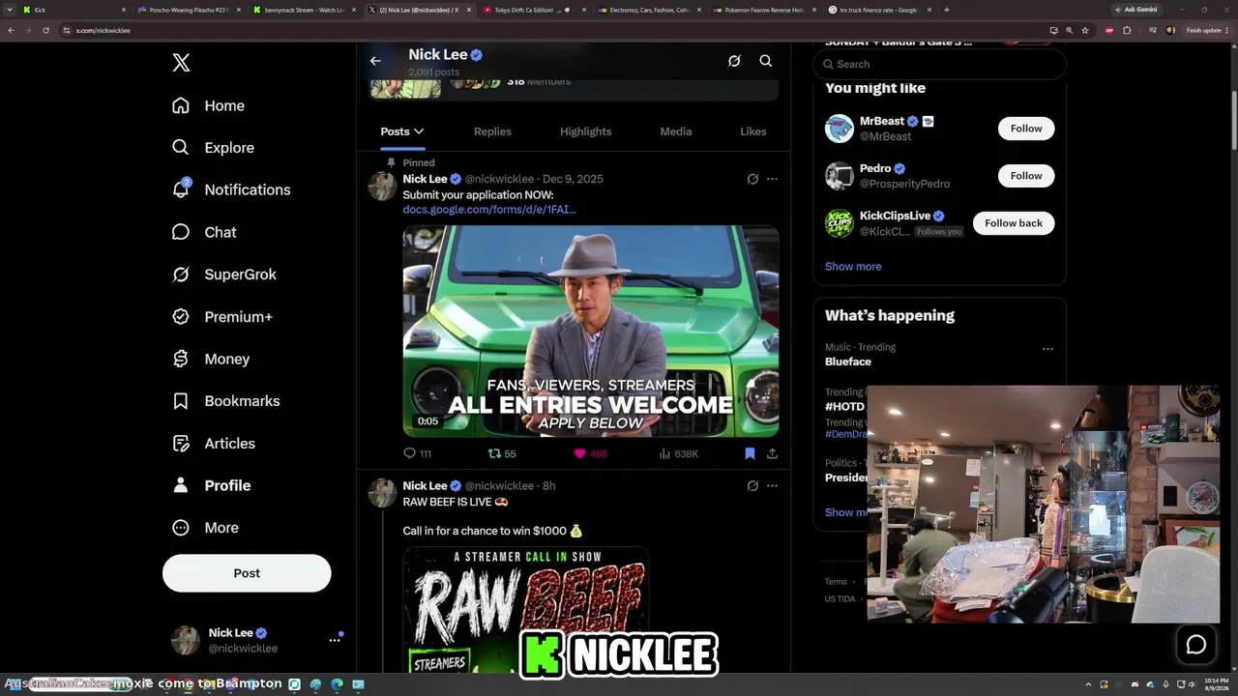Open the floating chat messages button
Viewport: 1238px width, 696px height.
pos(1196,645)
